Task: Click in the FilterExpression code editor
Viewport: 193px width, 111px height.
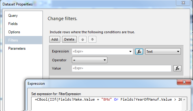Action: pyautogui.click(x=106, y=104)
